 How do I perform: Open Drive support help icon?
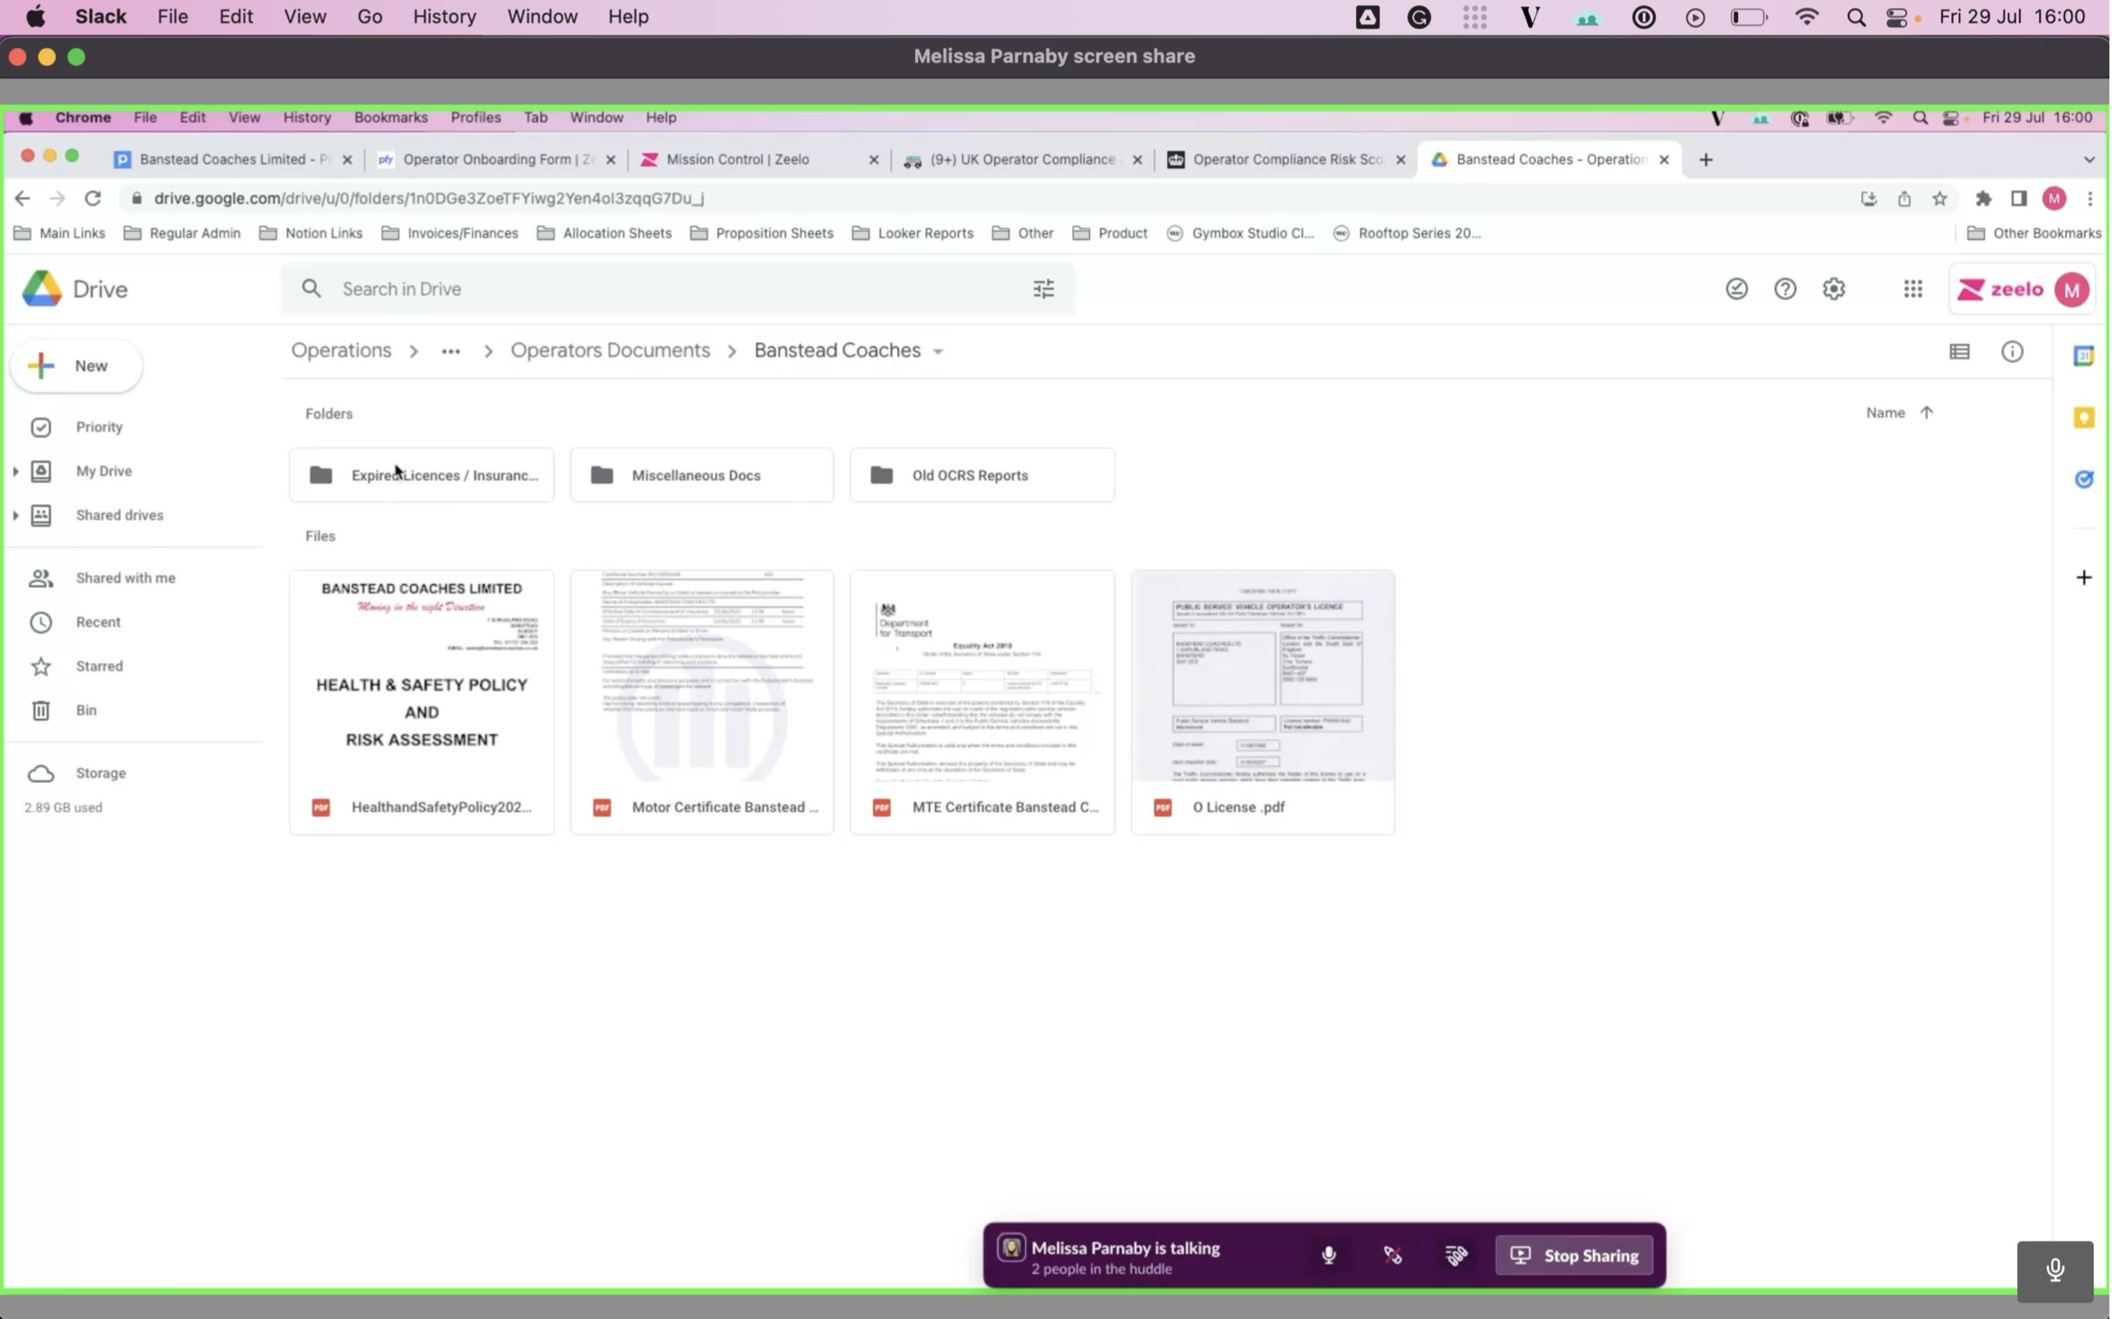pos(1786,289)
